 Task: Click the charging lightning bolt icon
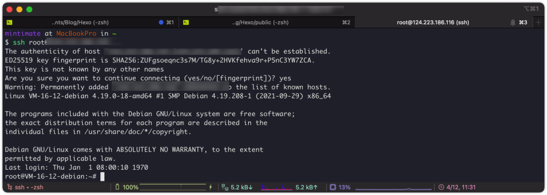210,187
